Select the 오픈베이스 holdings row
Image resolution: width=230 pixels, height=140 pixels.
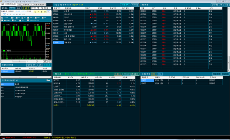click(x=94, y=96)
